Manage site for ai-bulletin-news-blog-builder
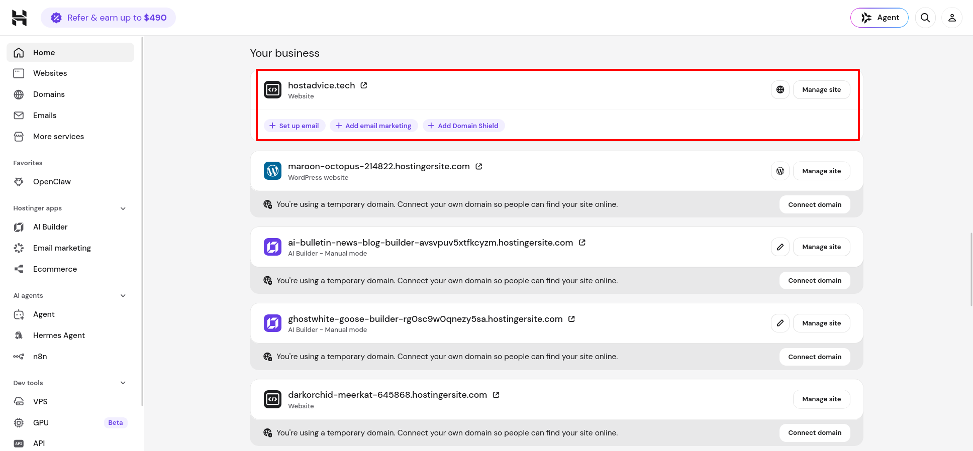 tap(821, 247)
